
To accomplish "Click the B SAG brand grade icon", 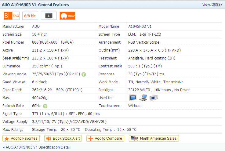I will pos(12,16).
